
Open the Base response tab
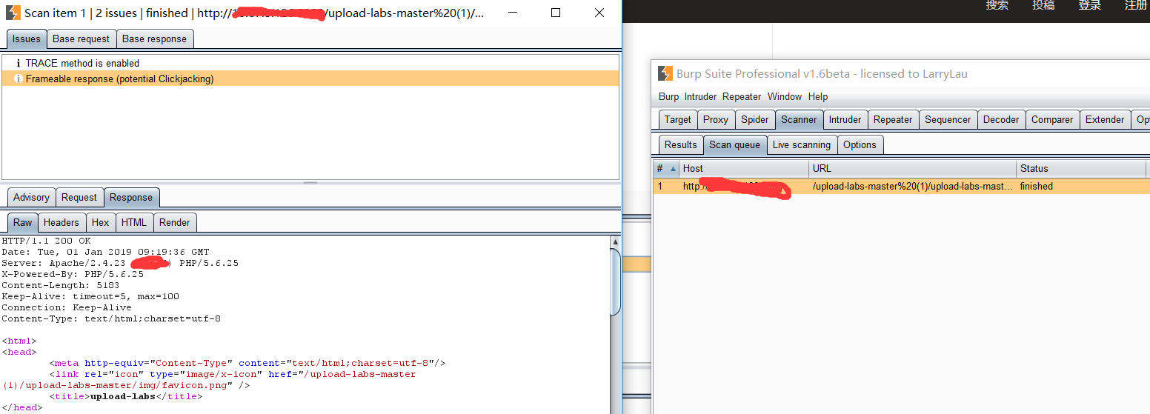click(x=154, y=39)
